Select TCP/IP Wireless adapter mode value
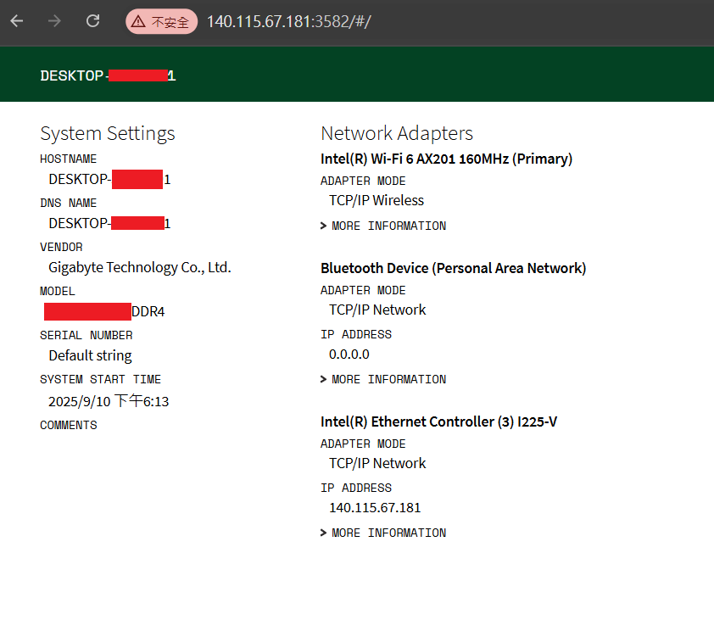Viewport: 714px width, 642px height. click(377, 200)
